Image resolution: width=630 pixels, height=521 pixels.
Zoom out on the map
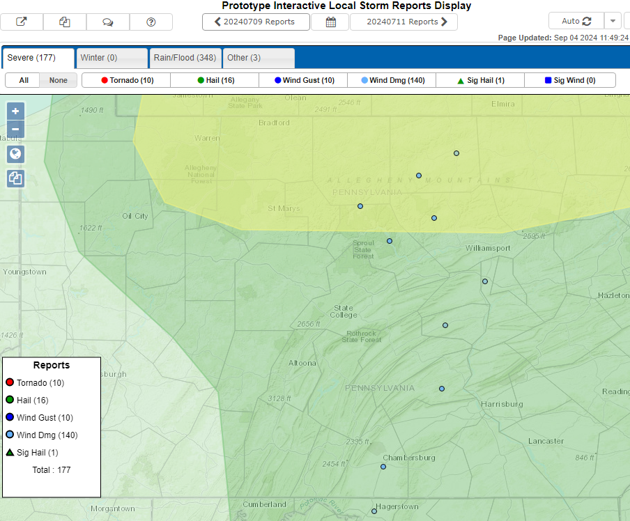click(15, 129)
